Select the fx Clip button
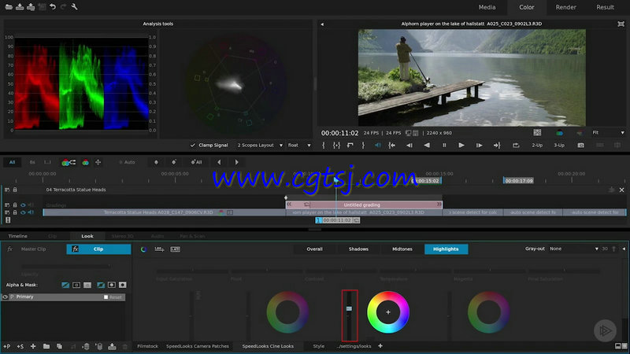 coord(98,249)
